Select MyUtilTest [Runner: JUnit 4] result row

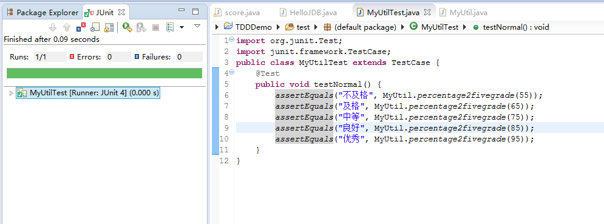(x=88, y=93)
